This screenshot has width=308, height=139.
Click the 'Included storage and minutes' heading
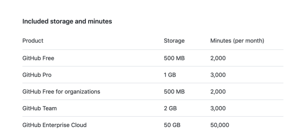point(67,21)
